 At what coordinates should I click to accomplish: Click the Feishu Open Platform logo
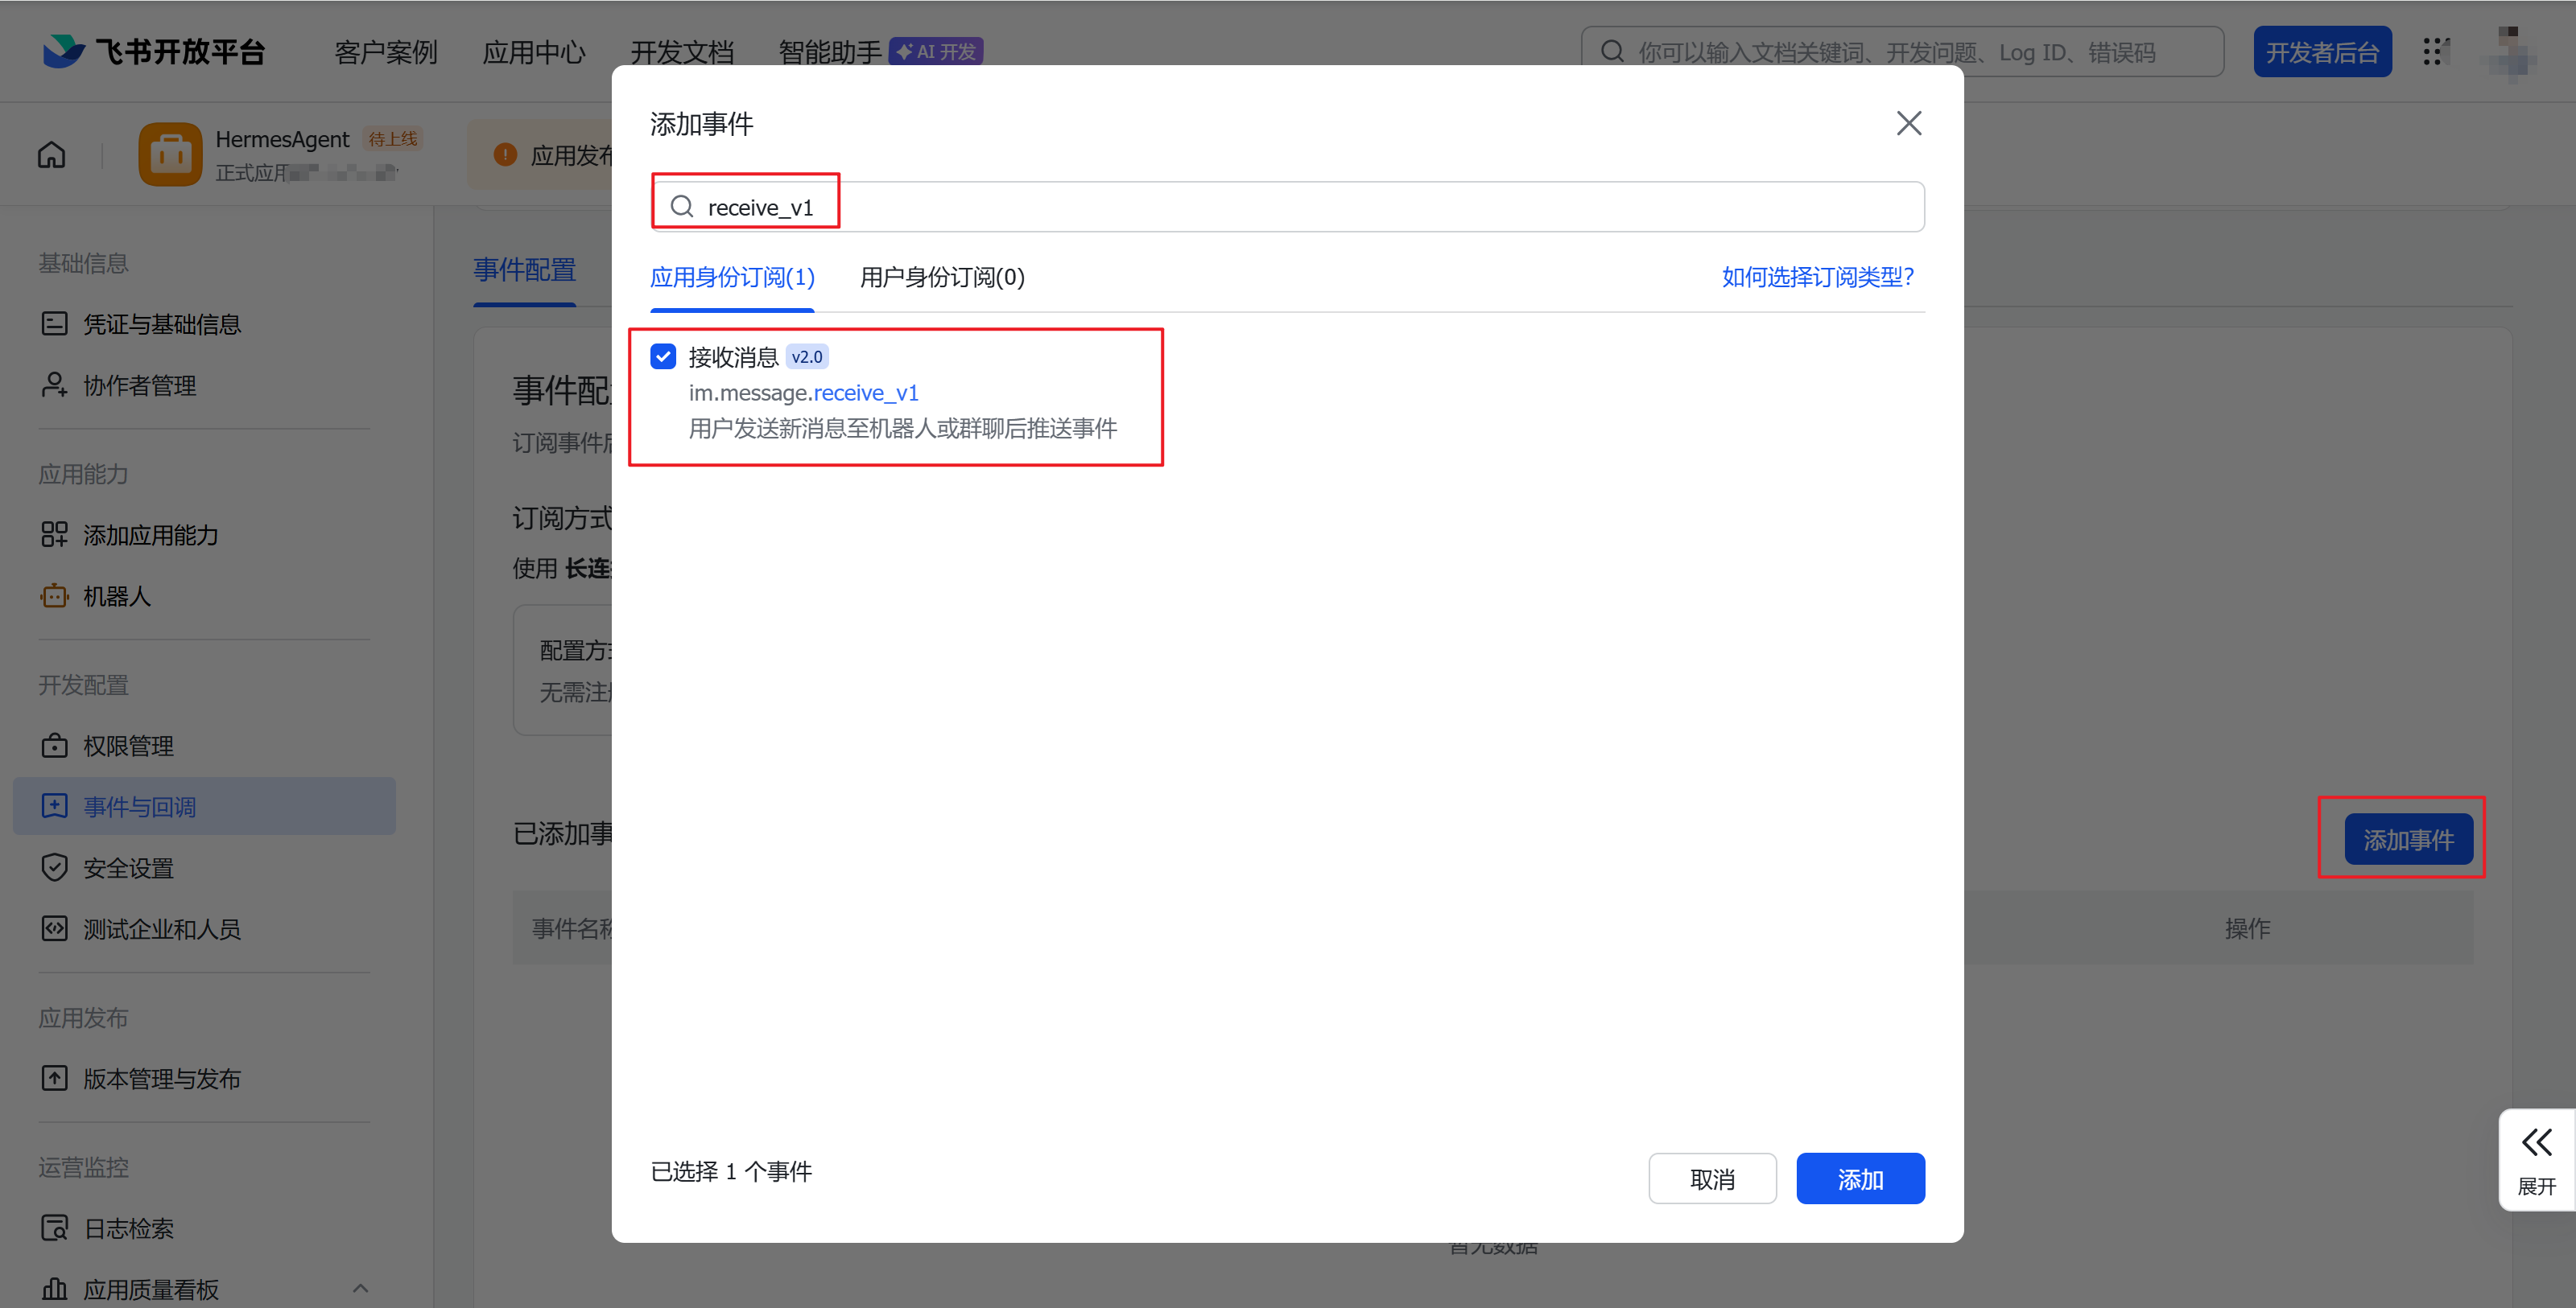pos(153,51)
